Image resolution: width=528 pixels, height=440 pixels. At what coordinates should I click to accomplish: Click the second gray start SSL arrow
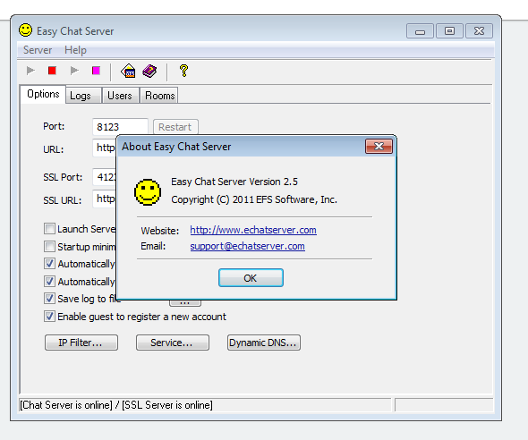(x=75, y=71)
